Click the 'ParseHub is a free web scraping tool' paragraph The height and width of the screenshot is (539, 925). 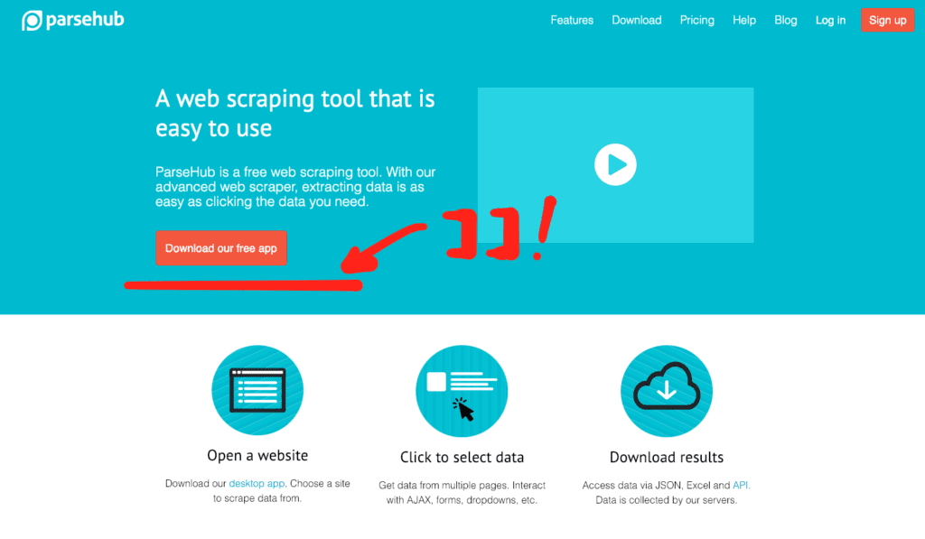pyautogui.click(x=295, y=187)
